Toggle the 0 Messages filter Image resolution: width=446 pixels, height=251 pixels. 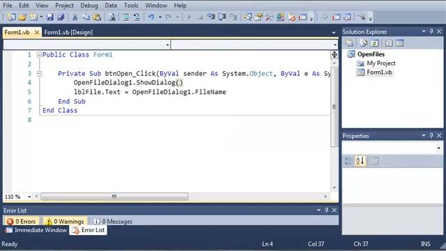pos(113,221)
